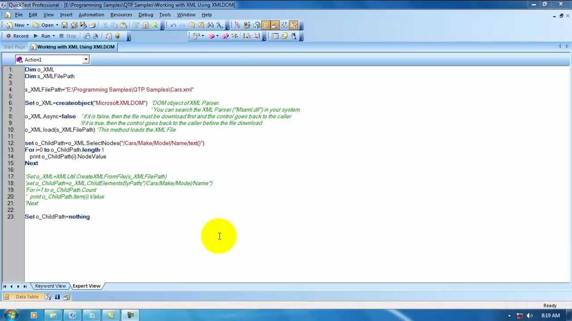Open the Window menu
572x321 pixels.
[x=186, y=15]
